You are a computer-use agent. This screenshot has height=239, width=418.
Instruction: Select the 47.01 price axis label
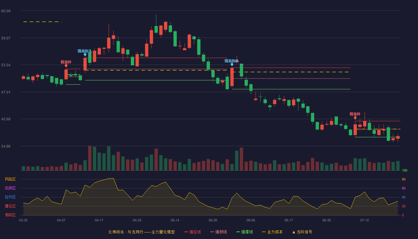[6, 92]
